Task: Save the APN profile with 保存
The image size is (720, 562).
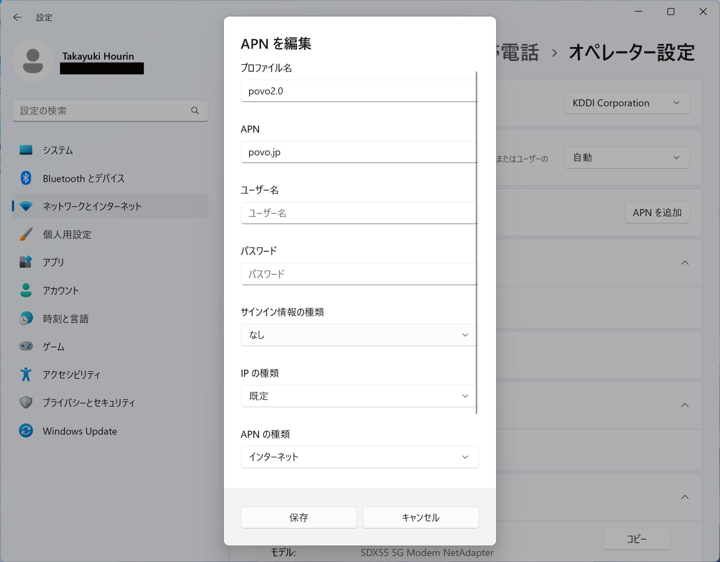Action: (298, 517)
